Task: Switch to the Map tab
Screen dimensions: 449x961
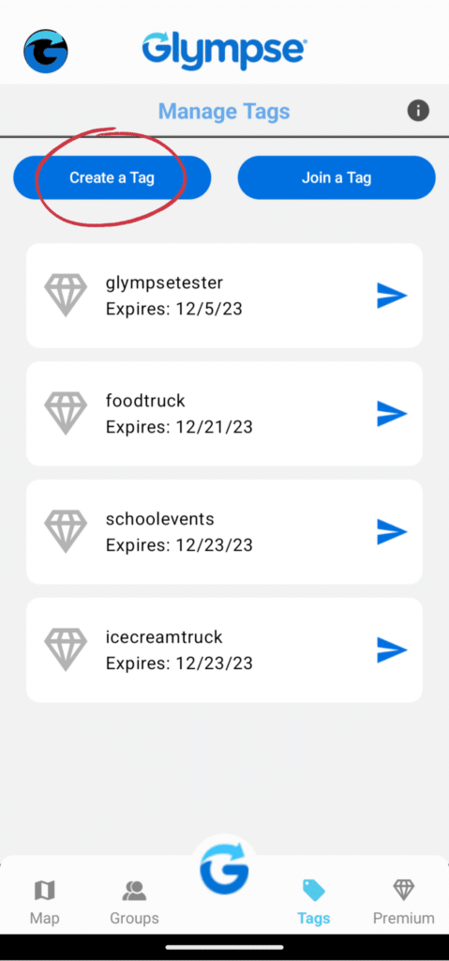Action: (x=45, y=902)
